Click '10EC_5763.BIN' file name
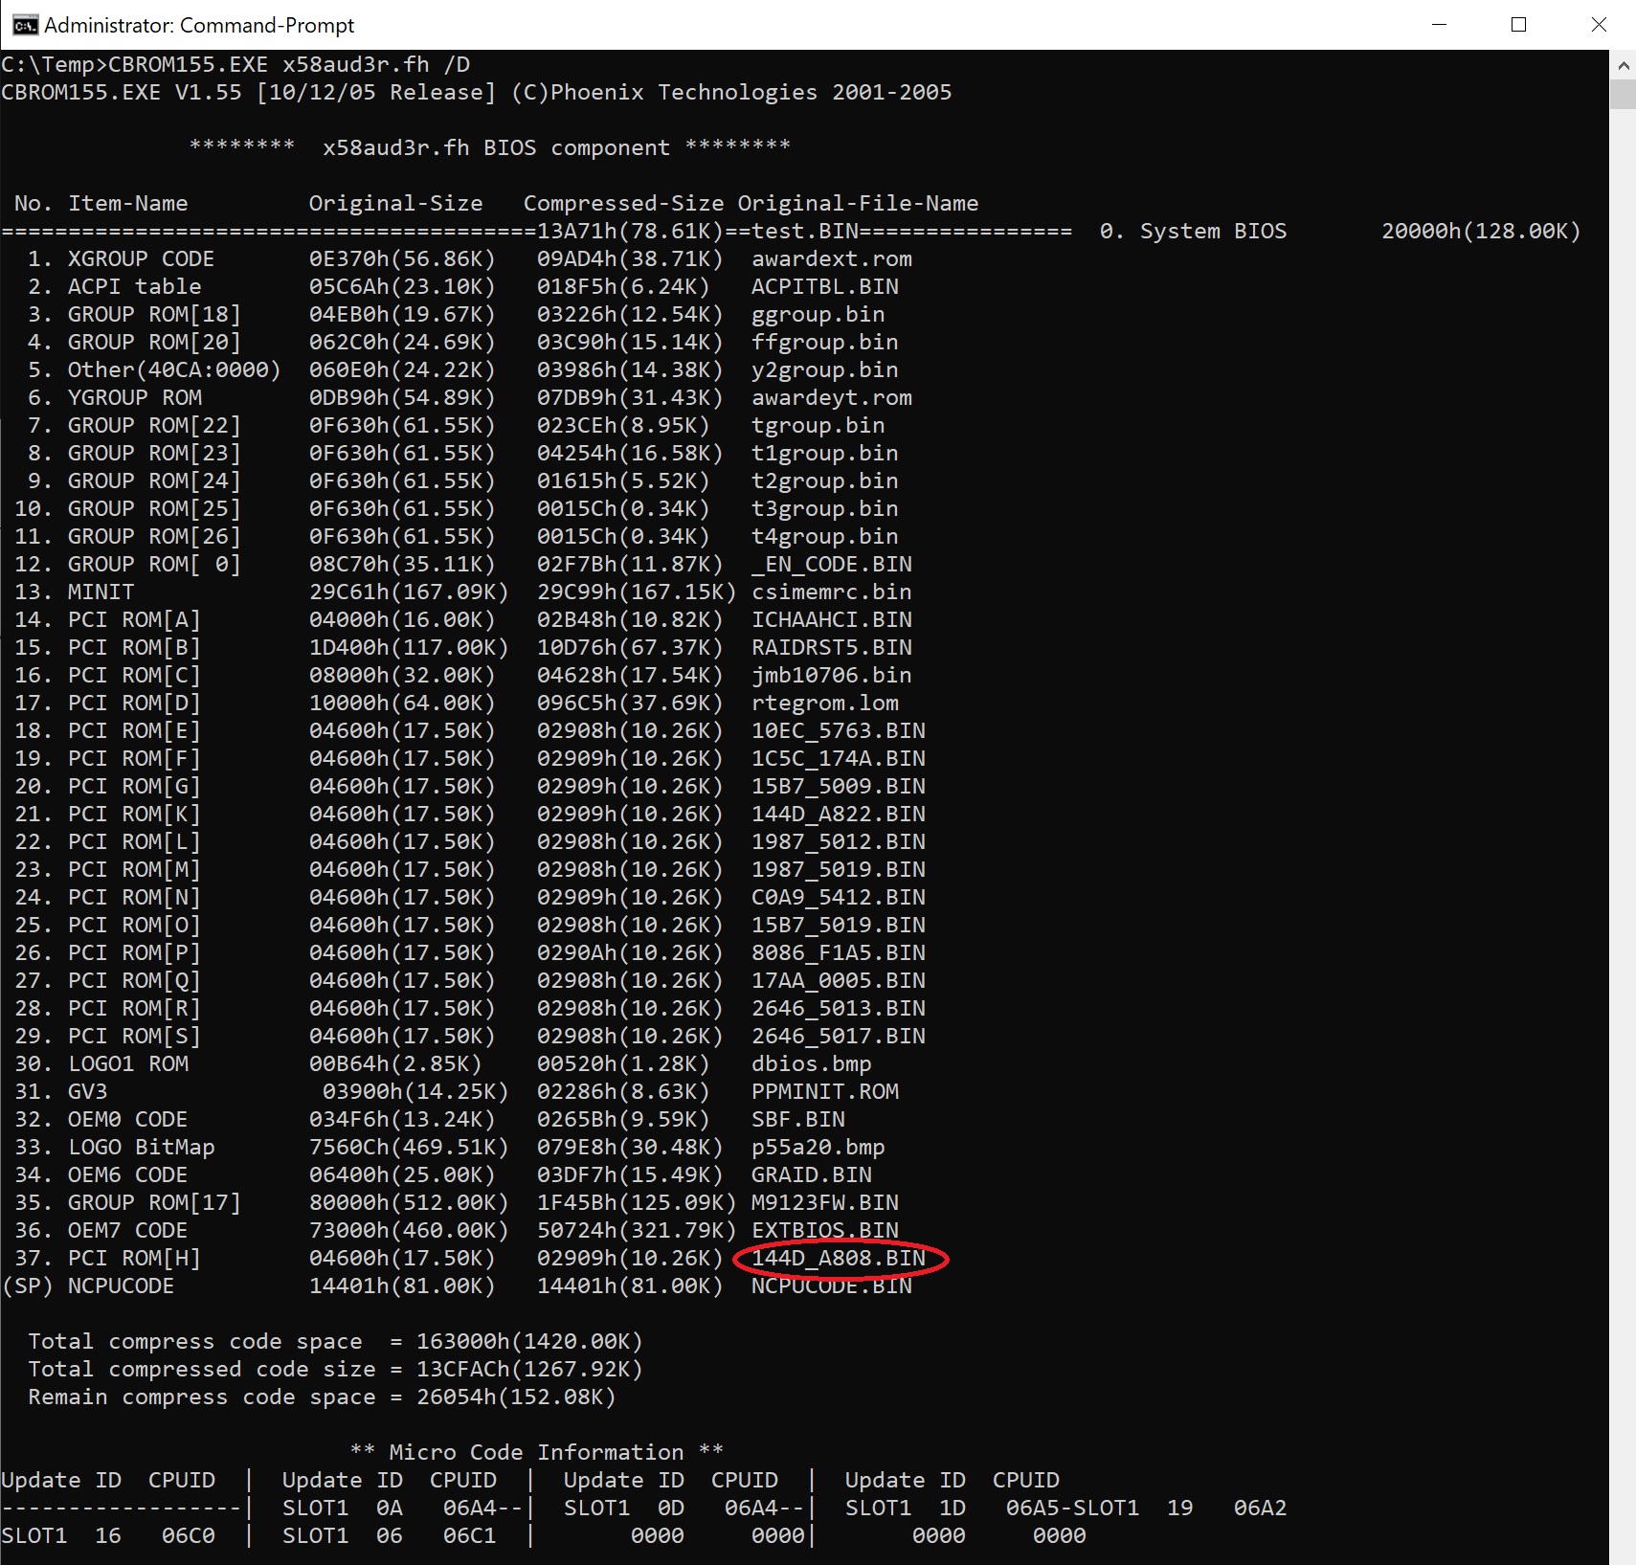Viewport: 1636px width, 1565px height. 839,730
